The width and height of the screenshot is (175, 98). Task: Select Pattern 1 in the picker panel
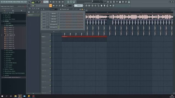click(33, 15)
